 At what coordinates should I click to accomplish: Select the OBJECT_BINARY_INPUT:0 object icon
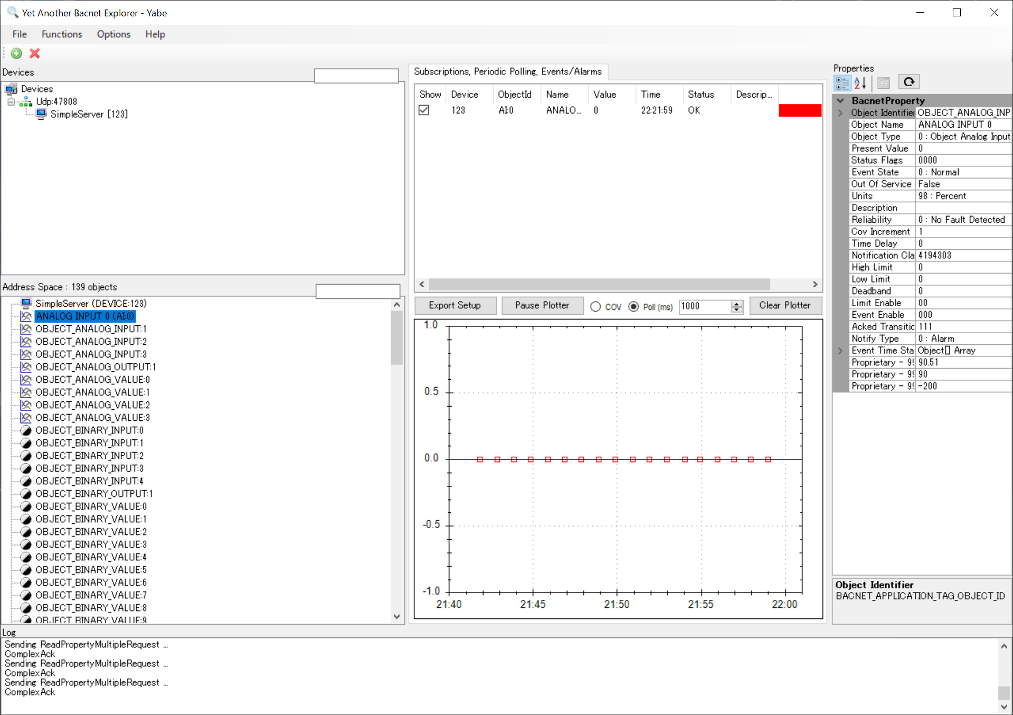(x=25, y=430)
